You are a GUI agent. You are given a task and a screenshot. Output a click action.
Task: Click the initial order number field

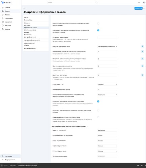coord(107,37)
